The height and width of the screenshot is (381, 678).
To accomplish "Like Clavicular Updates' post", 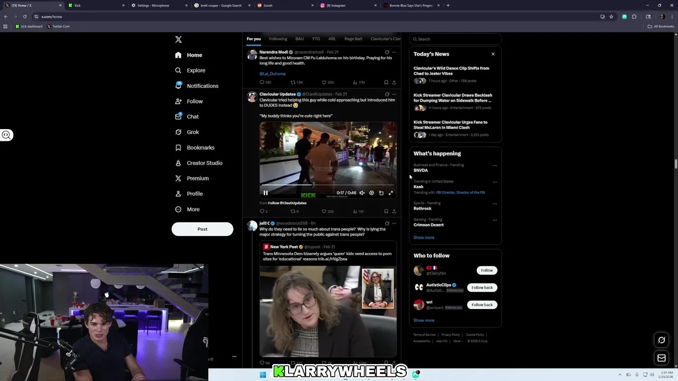I will (x=327, y=211).
